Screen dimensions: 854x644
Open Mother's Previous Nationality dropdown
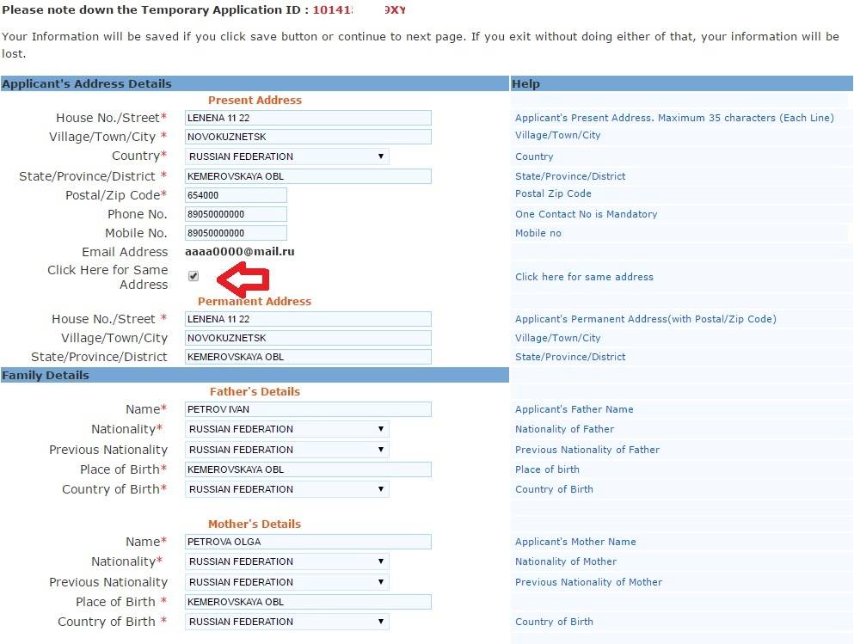click(x=286, y=582)
